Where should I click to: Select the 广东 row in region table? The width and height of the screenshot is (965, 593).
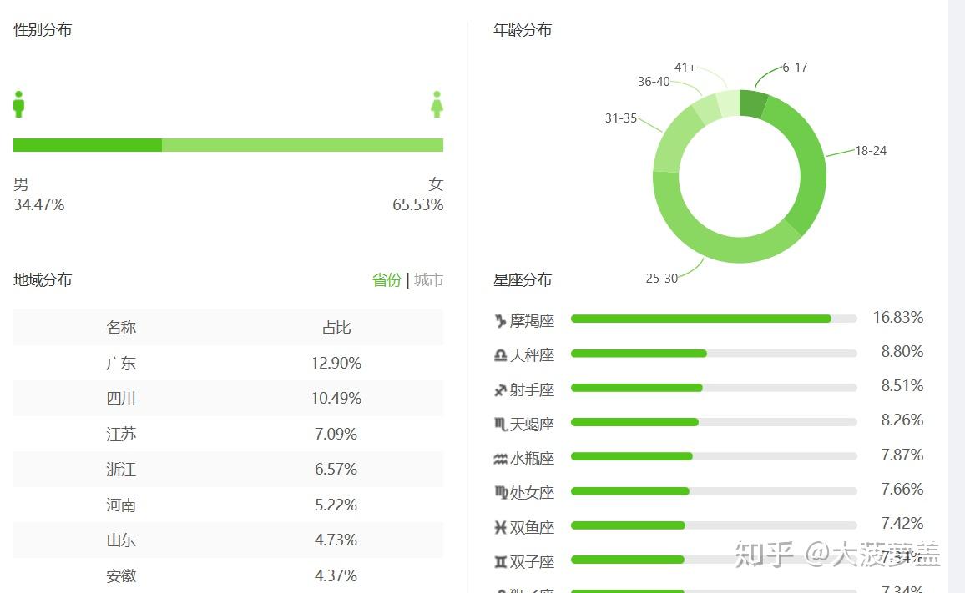(x=228, y=364)
